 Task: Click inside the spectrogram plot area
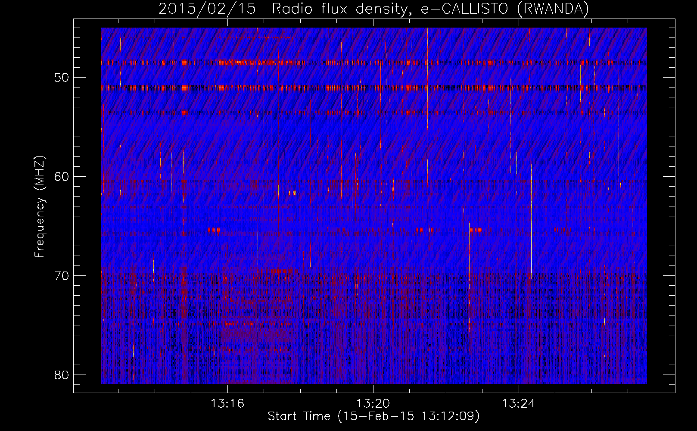(374, 206)
